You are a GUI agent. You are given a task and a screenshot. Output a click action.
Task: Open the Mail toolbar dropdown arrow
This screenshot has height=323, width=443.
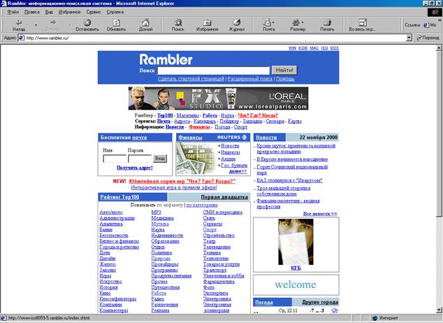(x=273, y=22)
